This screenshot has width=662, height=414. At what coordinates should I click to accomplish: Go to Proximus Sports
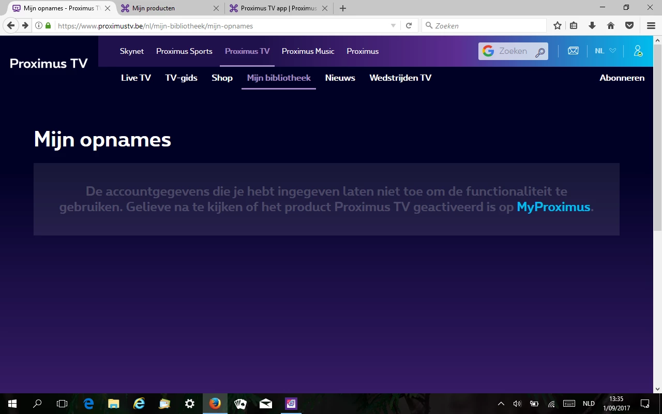coord(184,51)
